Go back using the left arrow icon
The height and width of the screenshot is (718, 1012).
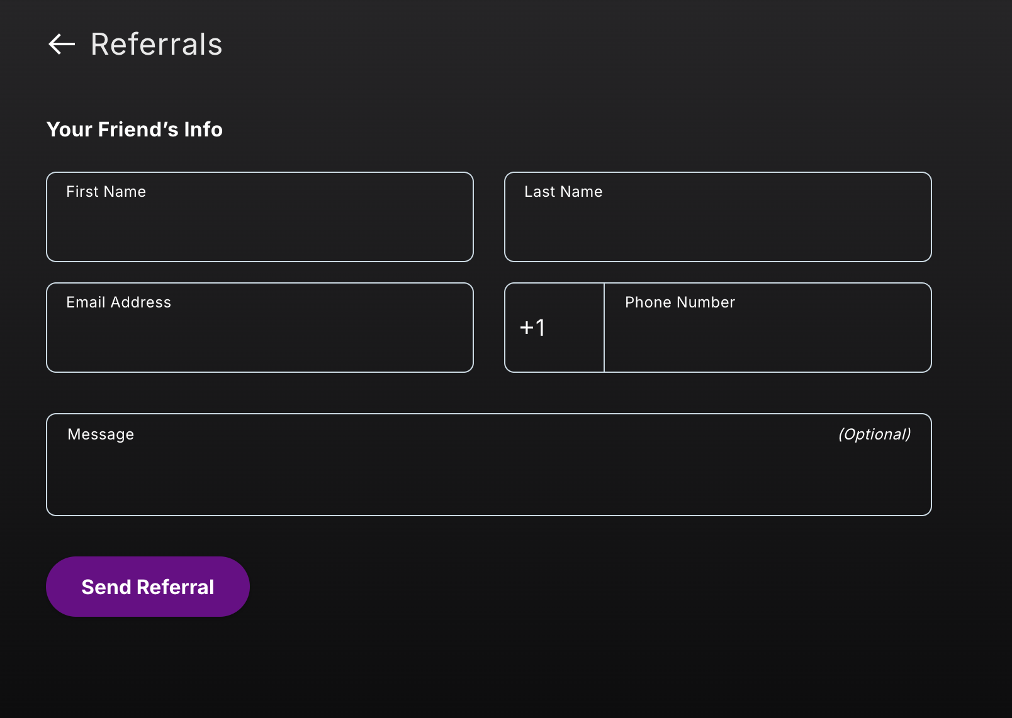[62, 44]
